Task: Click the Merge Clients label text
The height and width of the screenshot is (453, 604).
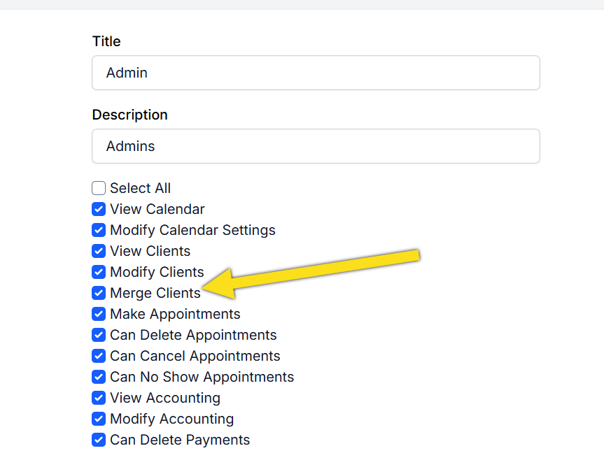Action: pos(155,293)
